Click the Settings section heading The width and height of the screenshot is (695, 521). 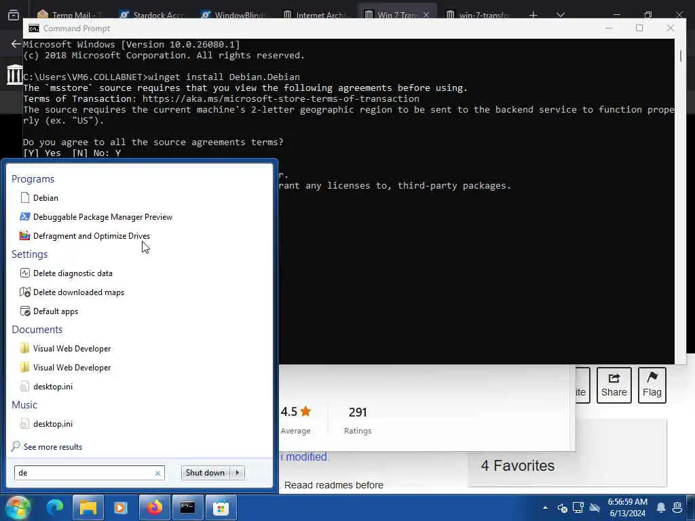coord(29,254)
